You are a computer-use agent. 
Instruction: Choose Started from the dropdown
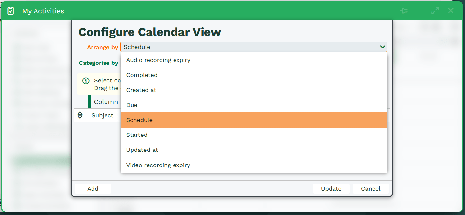point(137,135)
